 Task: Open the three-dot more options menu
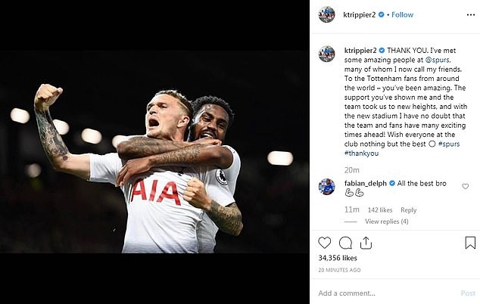click(471, 14)
